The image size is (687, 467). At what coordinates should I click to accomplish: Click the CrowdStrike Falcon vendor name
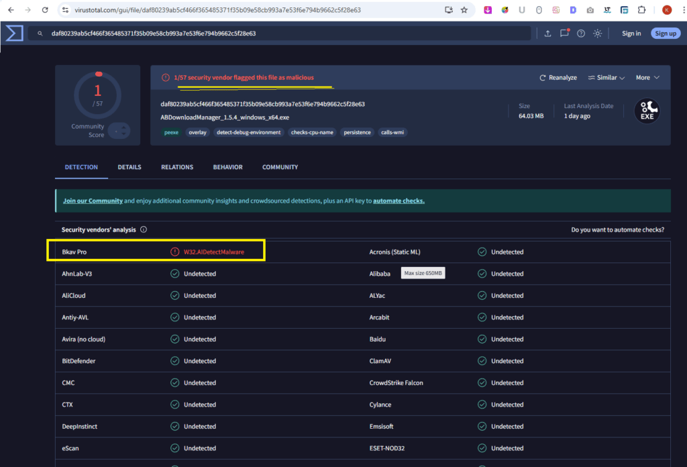(x=396, y=383)
